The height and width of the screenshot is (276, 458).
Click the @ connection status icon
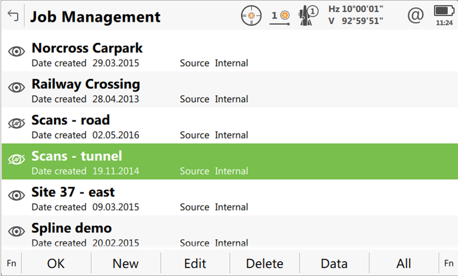[x=415, y=15]
